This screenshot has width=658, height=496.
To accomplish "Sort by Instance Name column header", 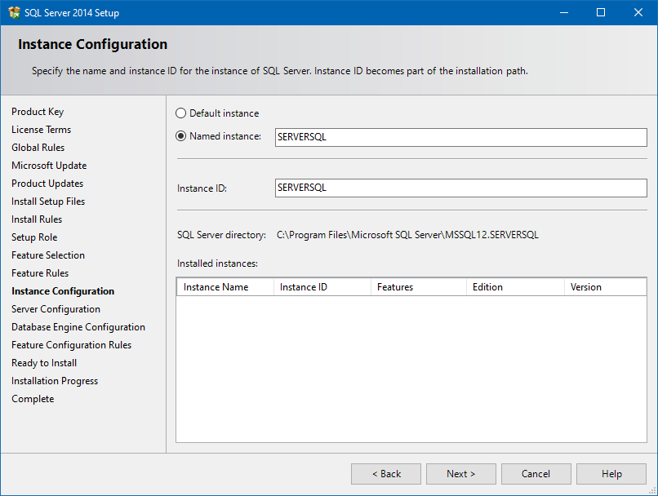I will point(225,287).
